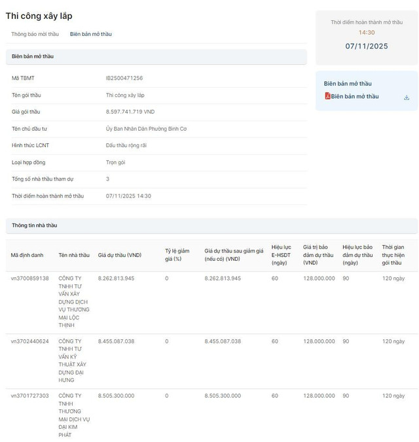Click the Mã định danh column header
419x442 pixels.
coord(27,255)
